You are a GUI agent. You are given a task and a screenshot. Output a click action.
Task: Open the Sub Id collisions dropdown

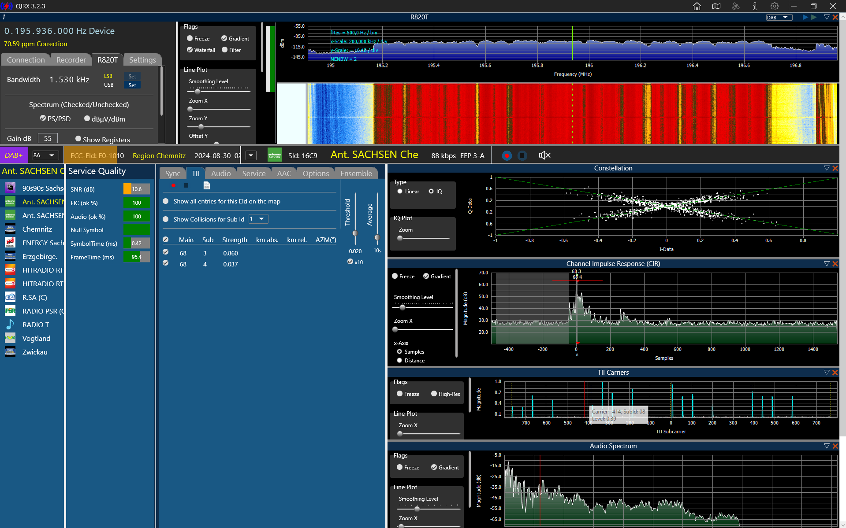258,219
